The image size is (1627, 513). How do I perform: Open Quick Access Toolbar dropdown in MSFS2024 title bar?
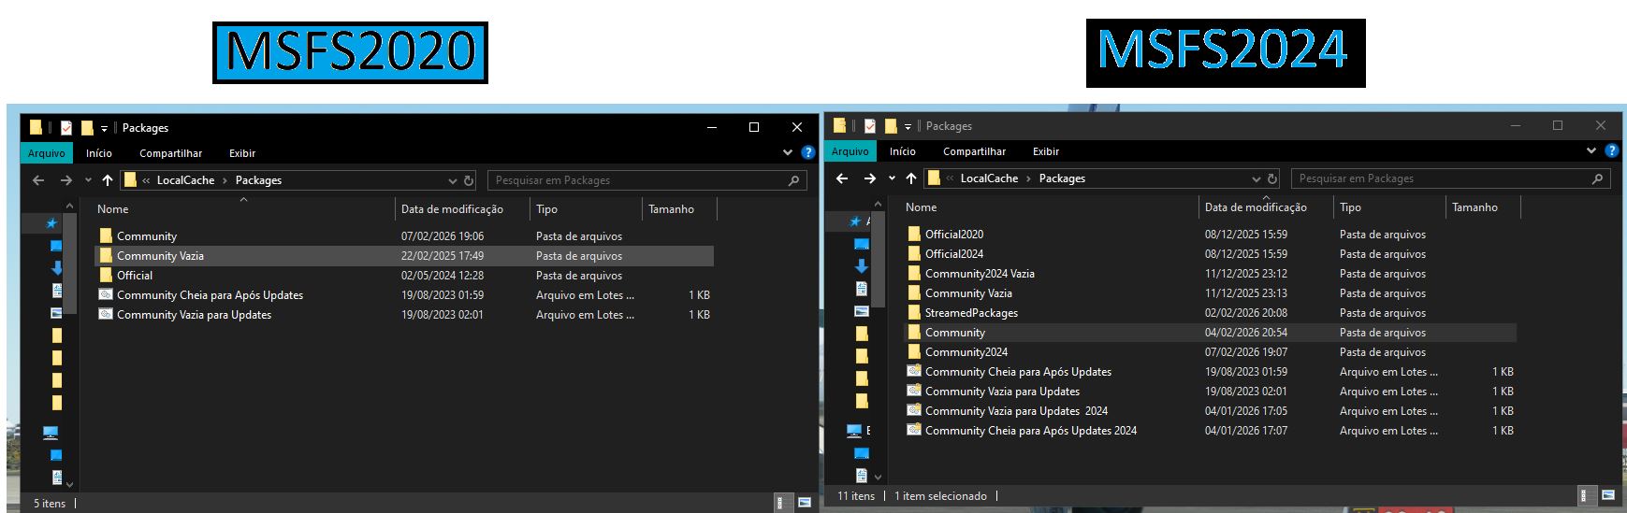(x=908, y=127)
